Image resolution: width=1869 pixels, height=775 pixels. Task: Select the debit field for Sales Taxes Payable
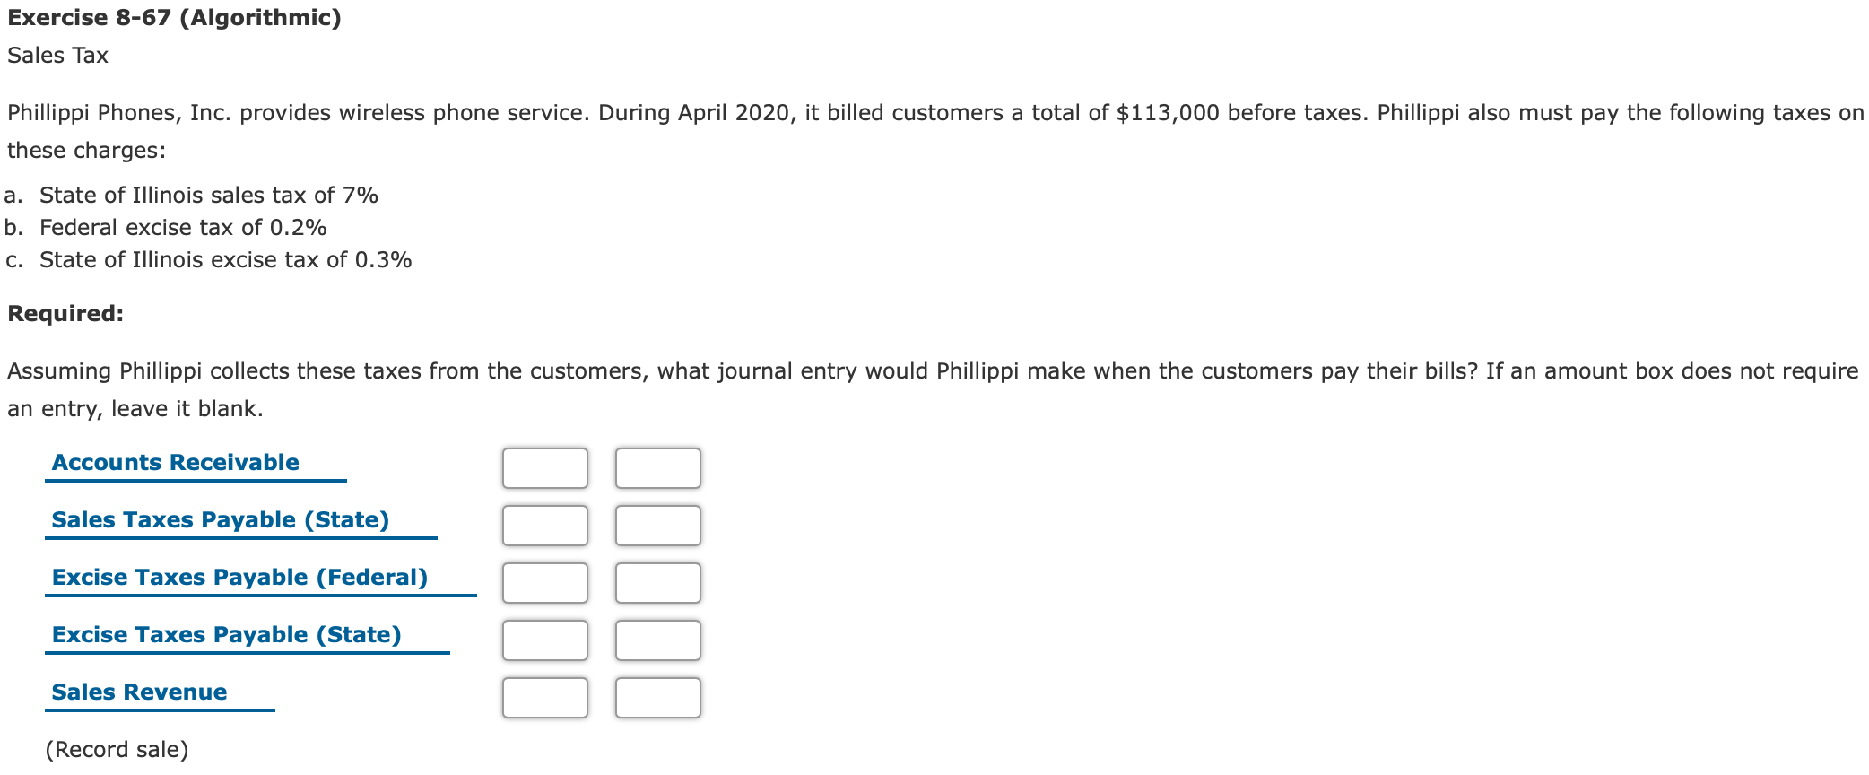click(544, 525)
